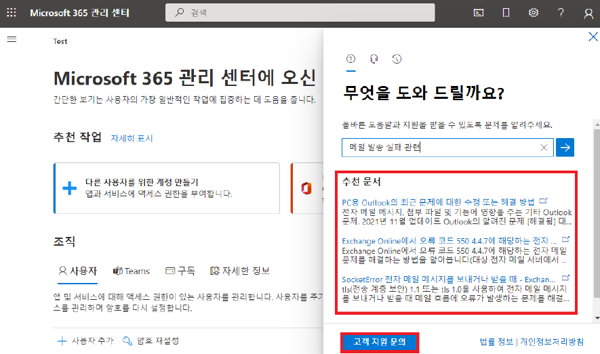Click scrollbar down arrow in help panel
This screenshot has height=354, width=600.
(x=597, y=317)
